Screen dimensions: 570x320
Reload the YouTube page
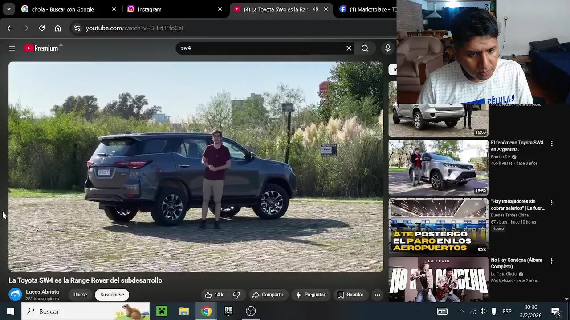click(x=42, y=28)
